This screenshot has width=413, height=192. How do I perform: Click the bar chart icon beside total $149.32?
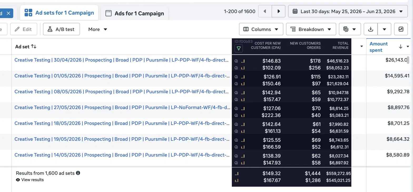pyautogui.click(x=237, y=174)
